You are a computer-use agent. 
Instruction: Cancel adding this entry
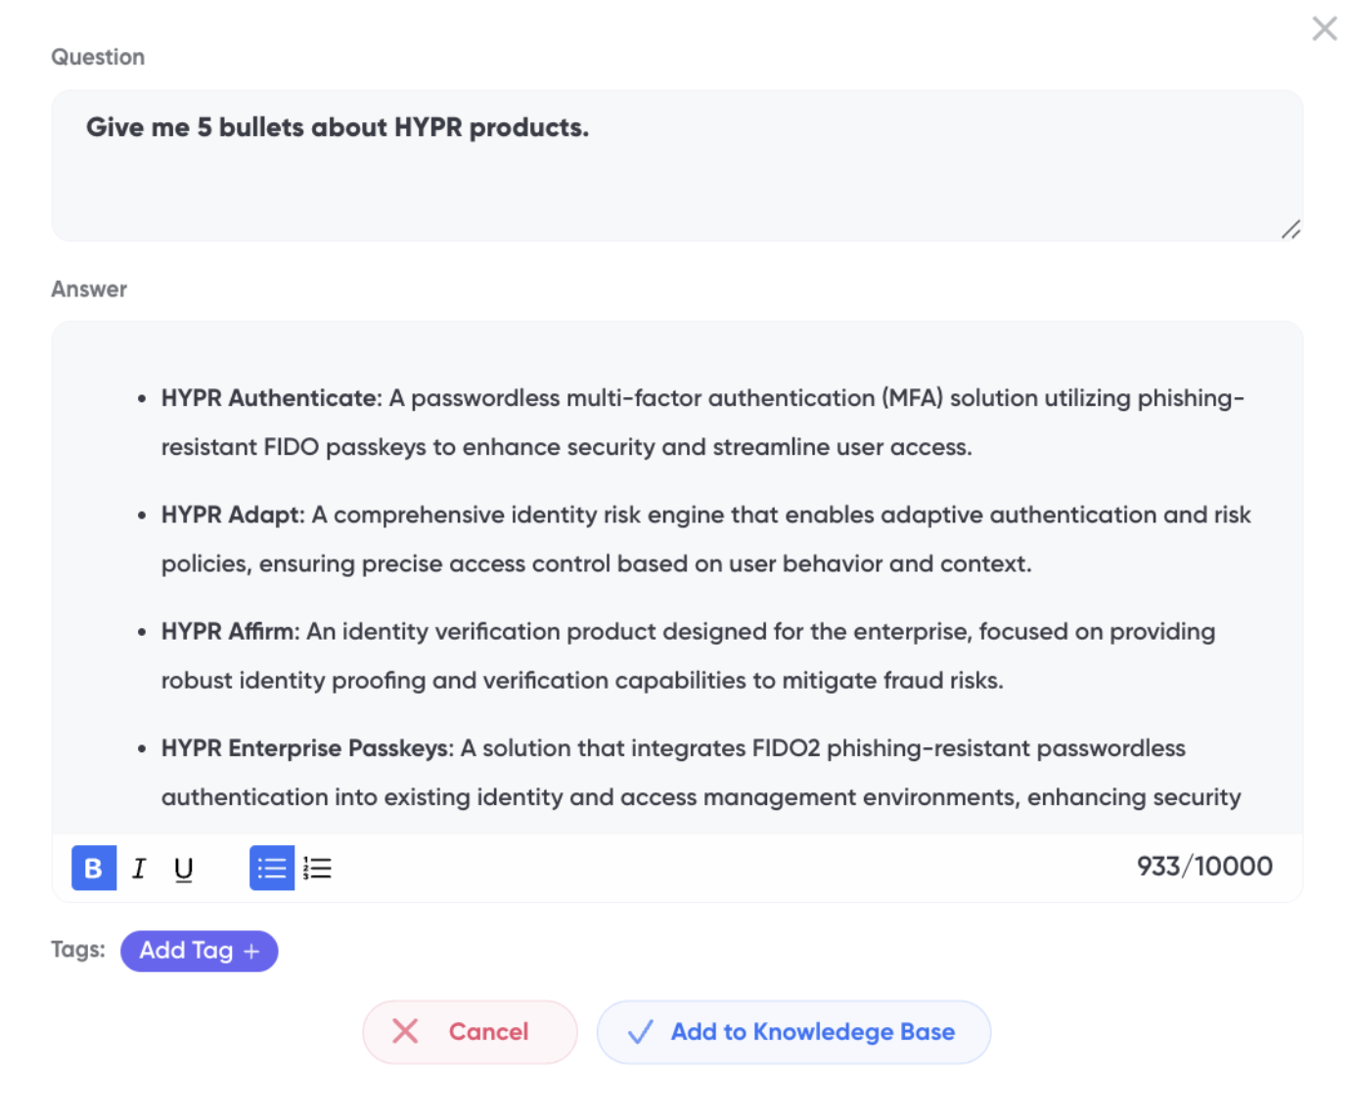click(470, 1032)
